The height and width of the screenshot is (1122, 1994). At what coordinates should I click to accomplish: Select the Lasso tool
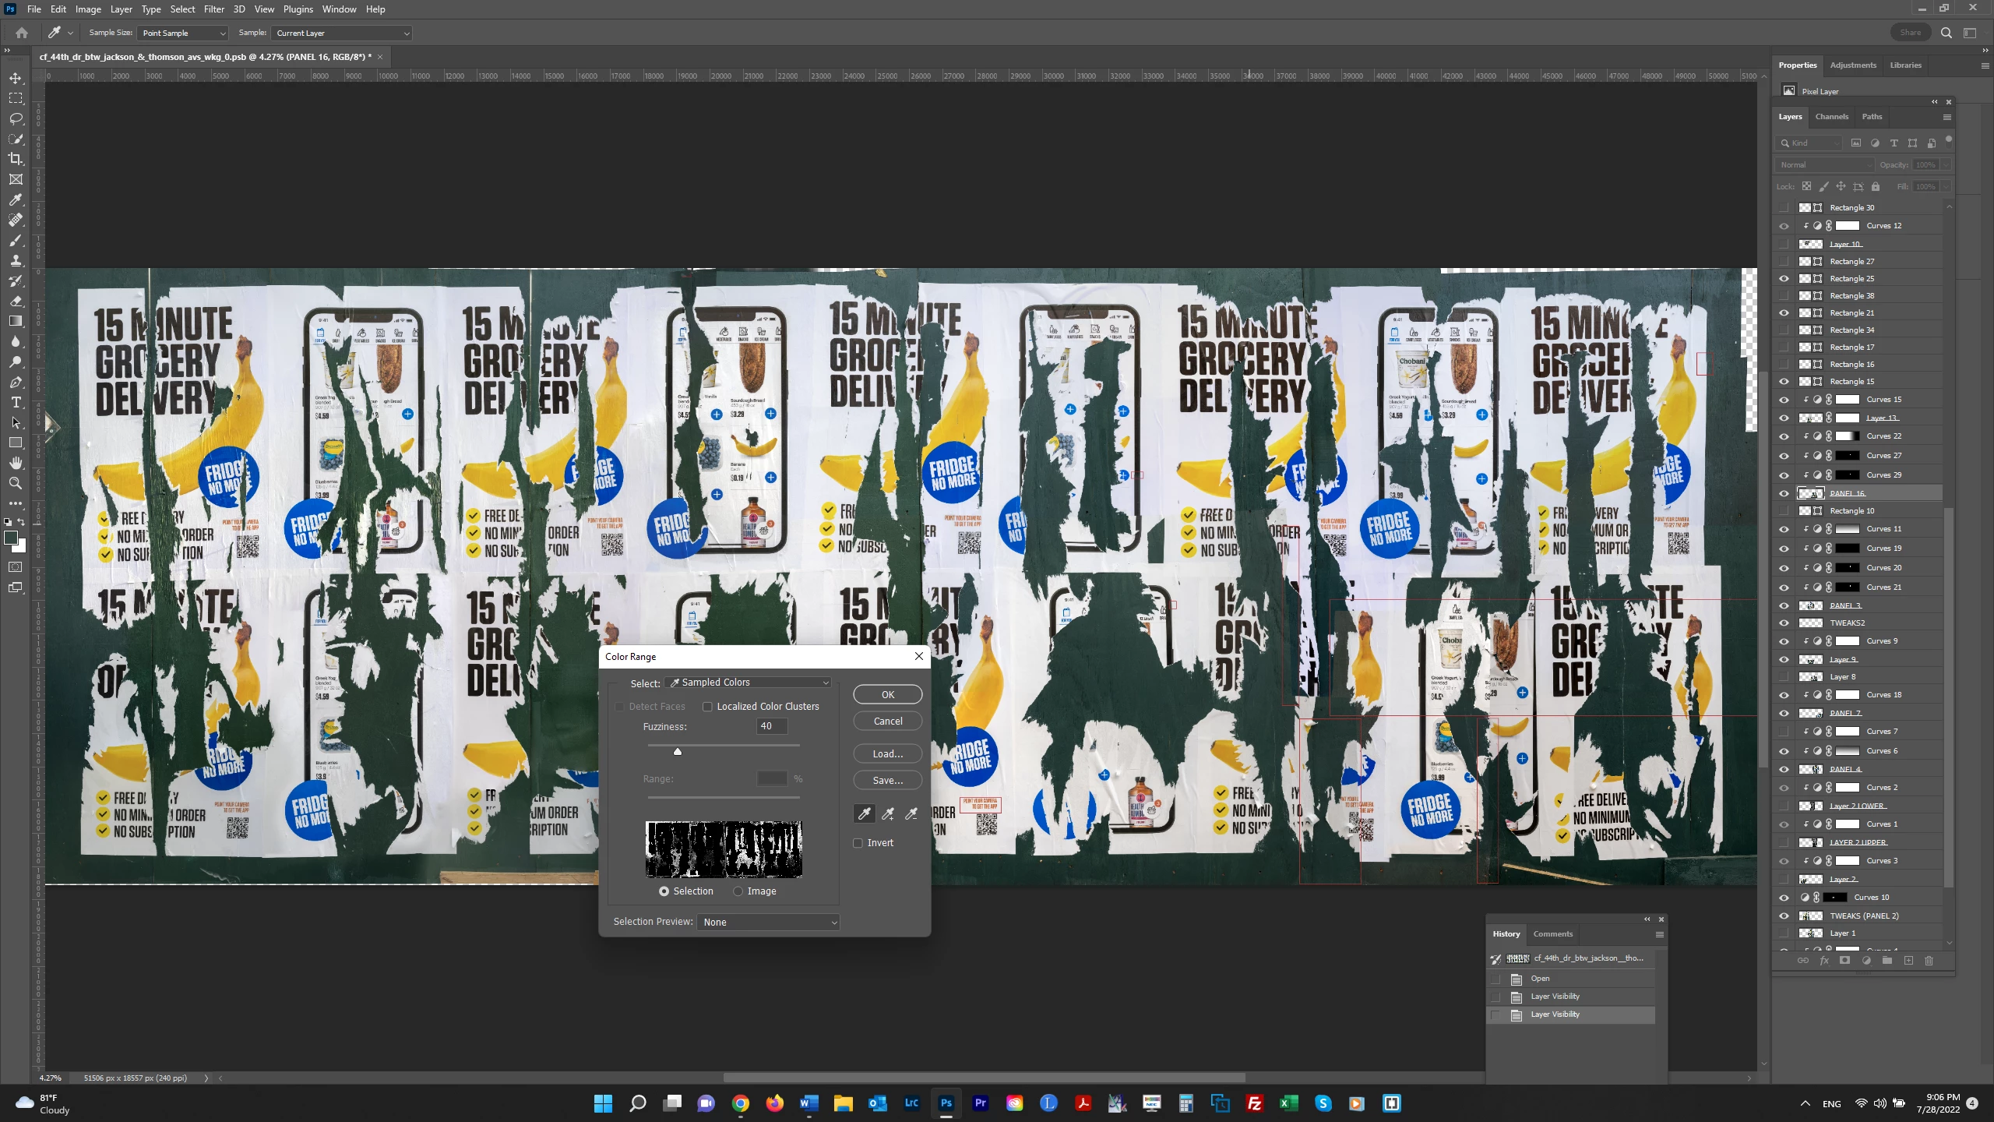16,118
